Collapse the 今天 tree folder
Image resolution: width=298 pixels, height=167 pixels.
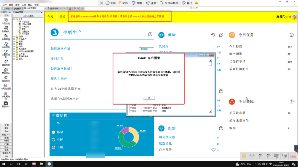click(14, 19)
